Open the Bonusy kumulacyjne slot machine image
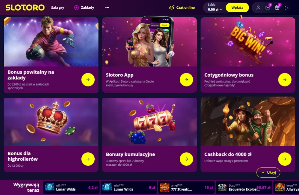 (149, 122)
